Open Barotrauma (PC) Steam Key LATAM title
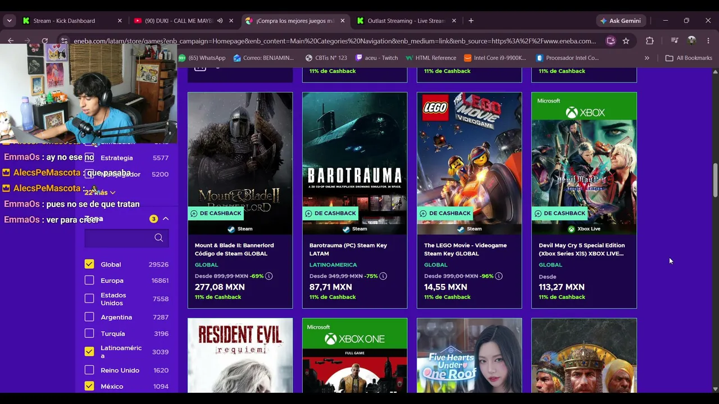Viewport: 719px width, 404px height. click(348, 249)
